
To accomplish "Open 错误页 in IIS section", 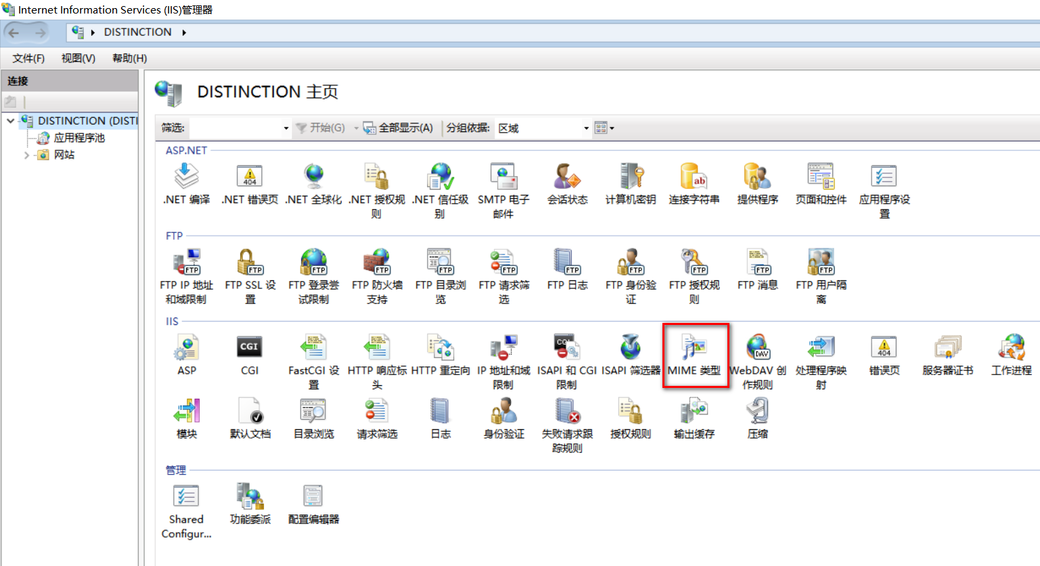I will tap(884, 355).
